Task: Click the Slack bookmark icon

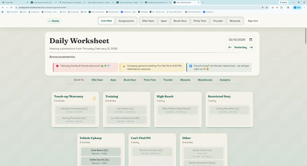Action: 61,12
